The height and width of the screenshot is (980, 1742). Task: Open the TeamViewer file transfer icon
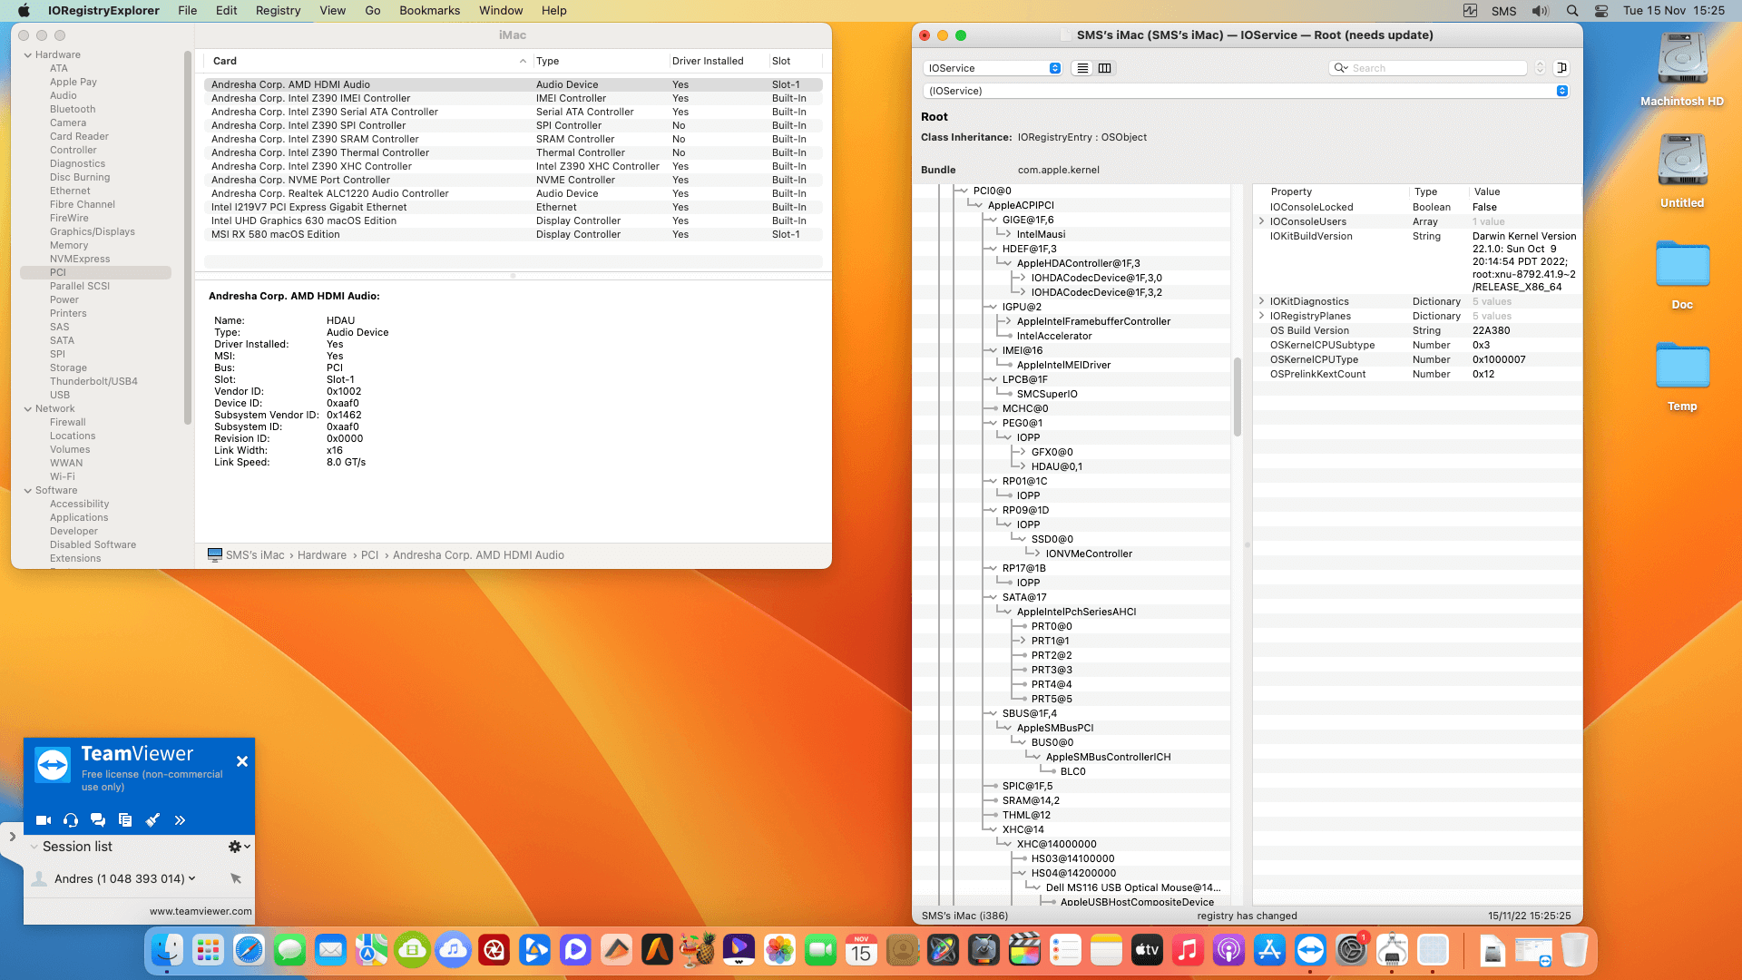coord(125,820)
